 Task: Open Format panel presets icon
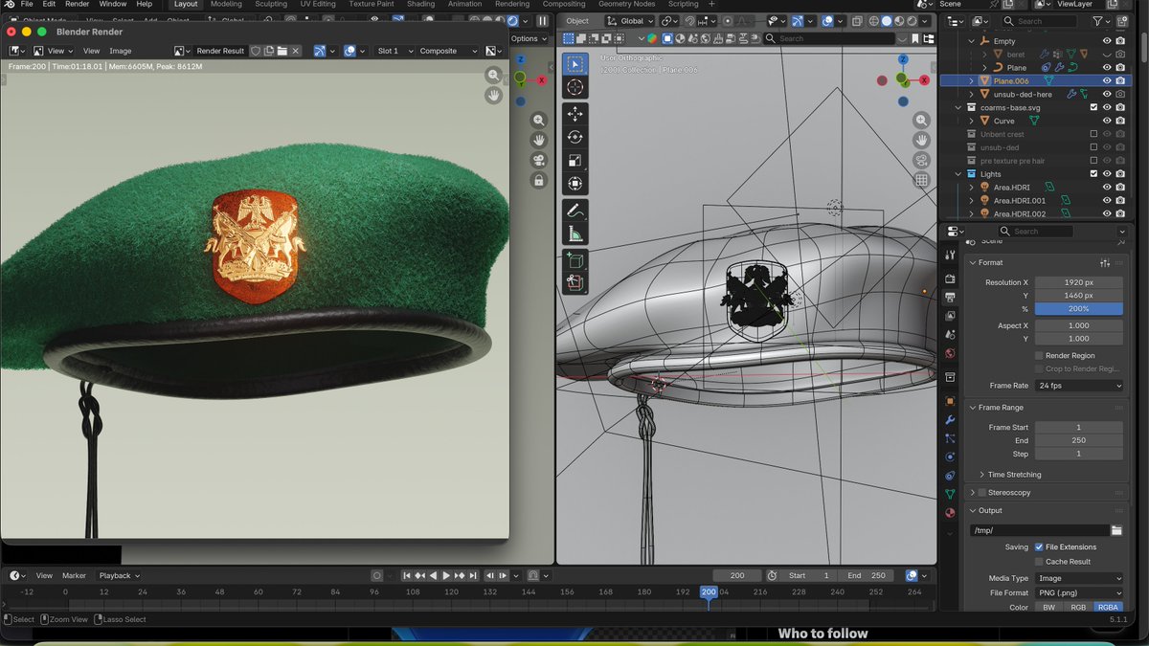coord(1105,263)
